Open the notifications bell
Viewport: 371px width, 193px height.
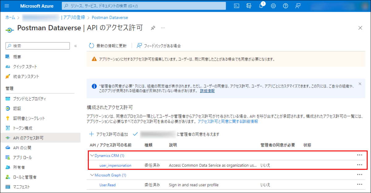[261, 6]
